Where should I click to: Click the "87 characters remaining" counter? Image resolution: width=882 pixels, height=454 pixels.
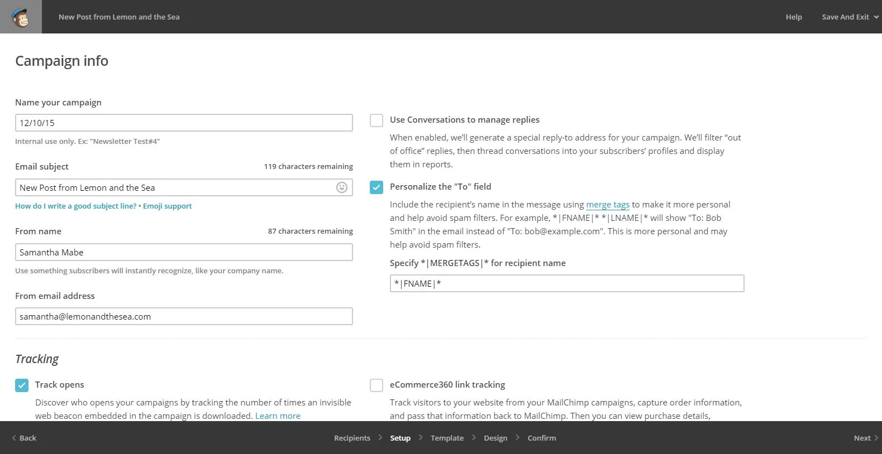(311, 231)
